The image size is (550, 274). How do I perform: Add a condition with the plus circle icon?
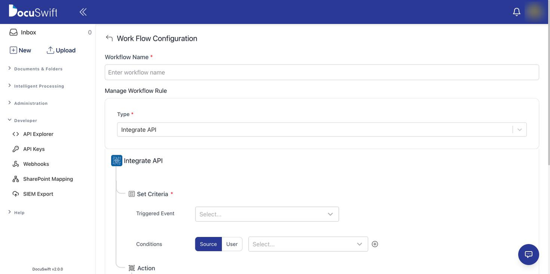pyautogui.click(x=375, y=244)
